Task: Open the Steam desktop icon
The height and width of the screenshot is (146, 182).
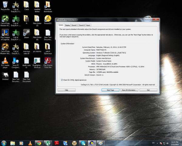Action: tap(26, 33)
